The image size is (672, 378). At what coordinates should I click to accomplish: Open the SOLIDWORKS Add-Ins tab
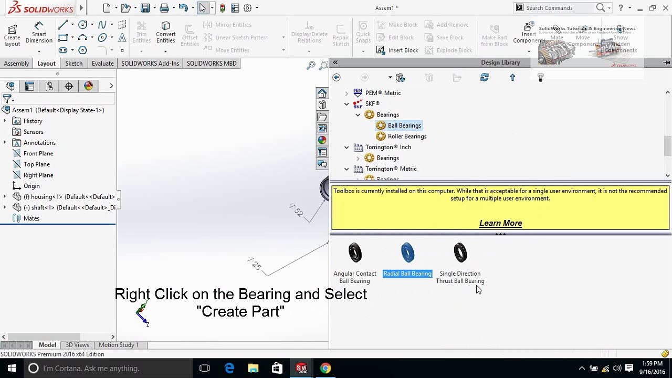coord(150,64)
